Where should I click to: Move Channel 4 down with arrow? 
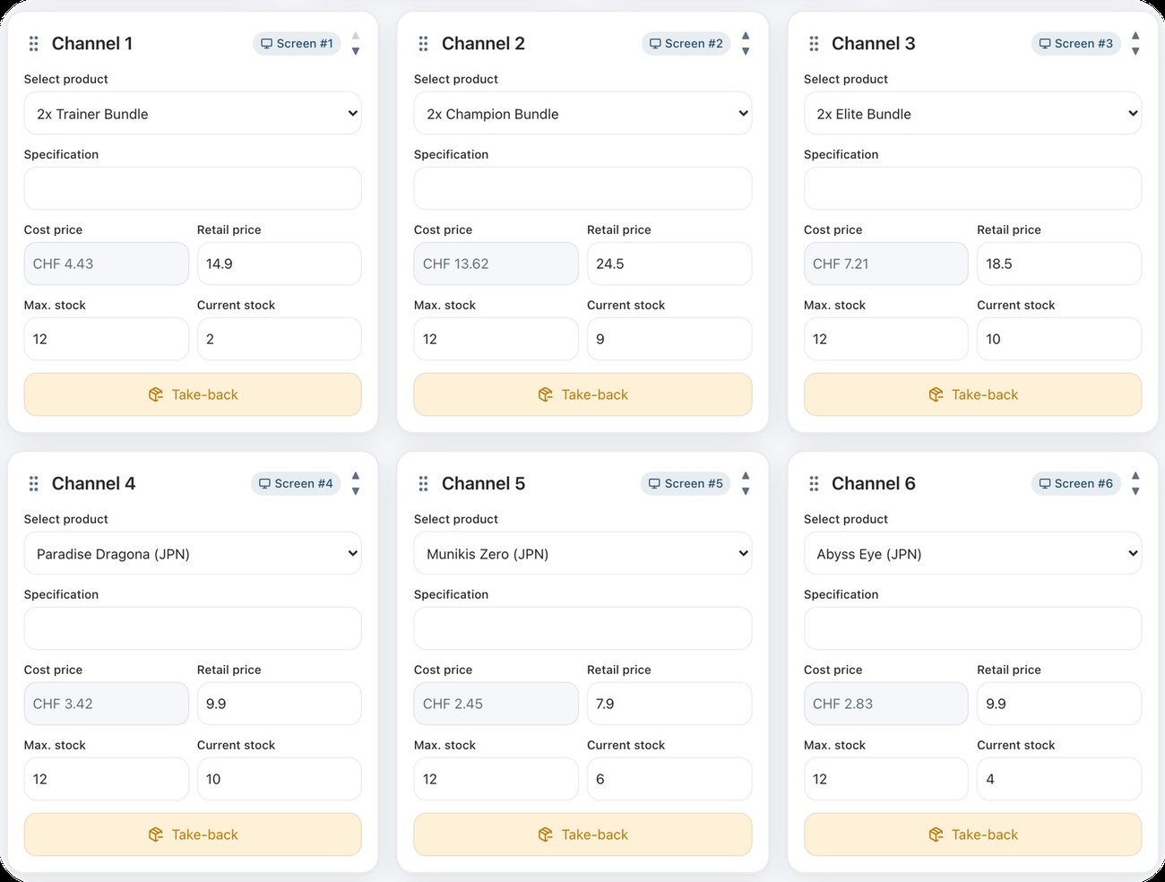[356, 491]
